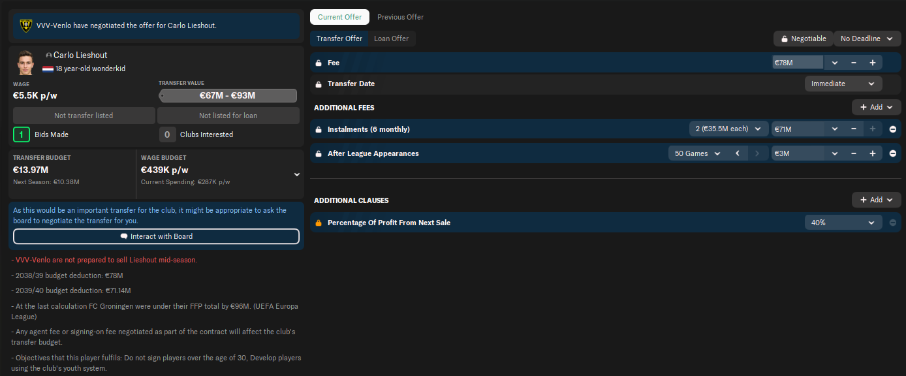
Task: Open the Fee amount dropdown arrow
Action: 834,63
